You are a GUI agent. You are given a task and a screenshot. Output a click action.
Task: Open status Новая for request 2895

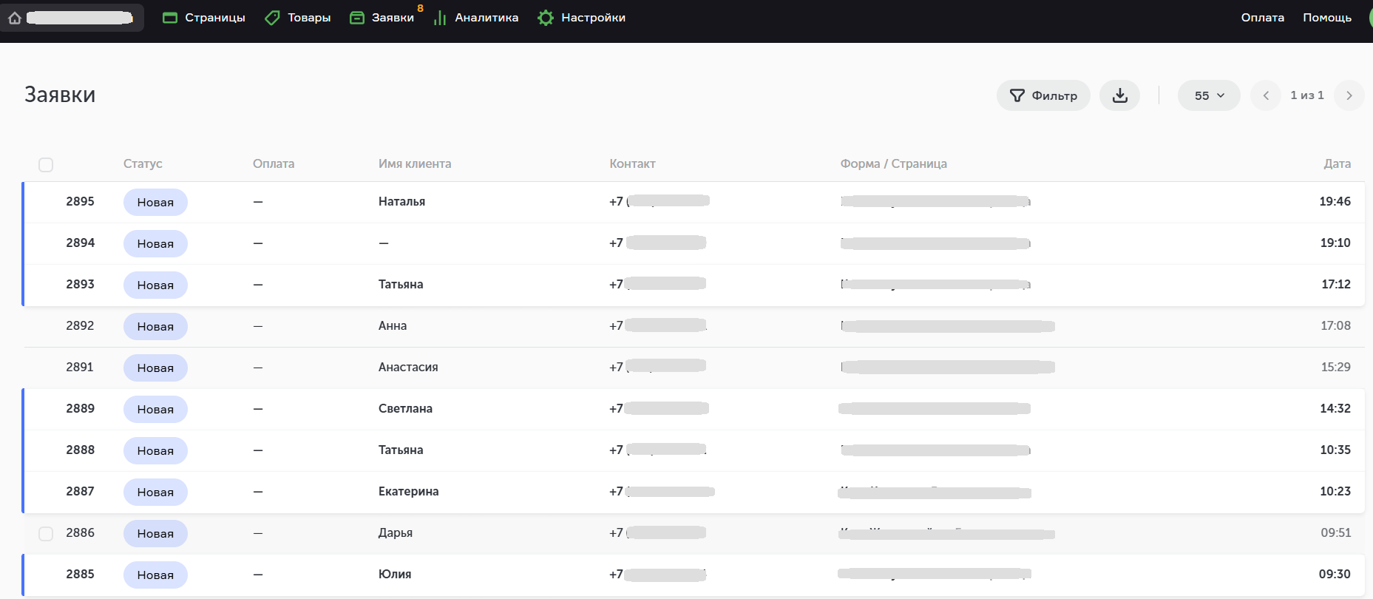point(155,202)
